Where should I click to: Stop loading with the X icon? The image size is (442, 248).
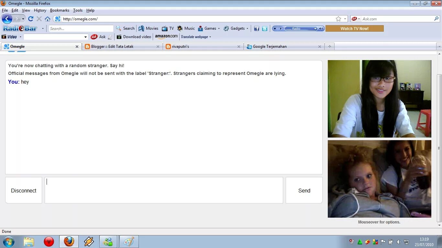39,19
